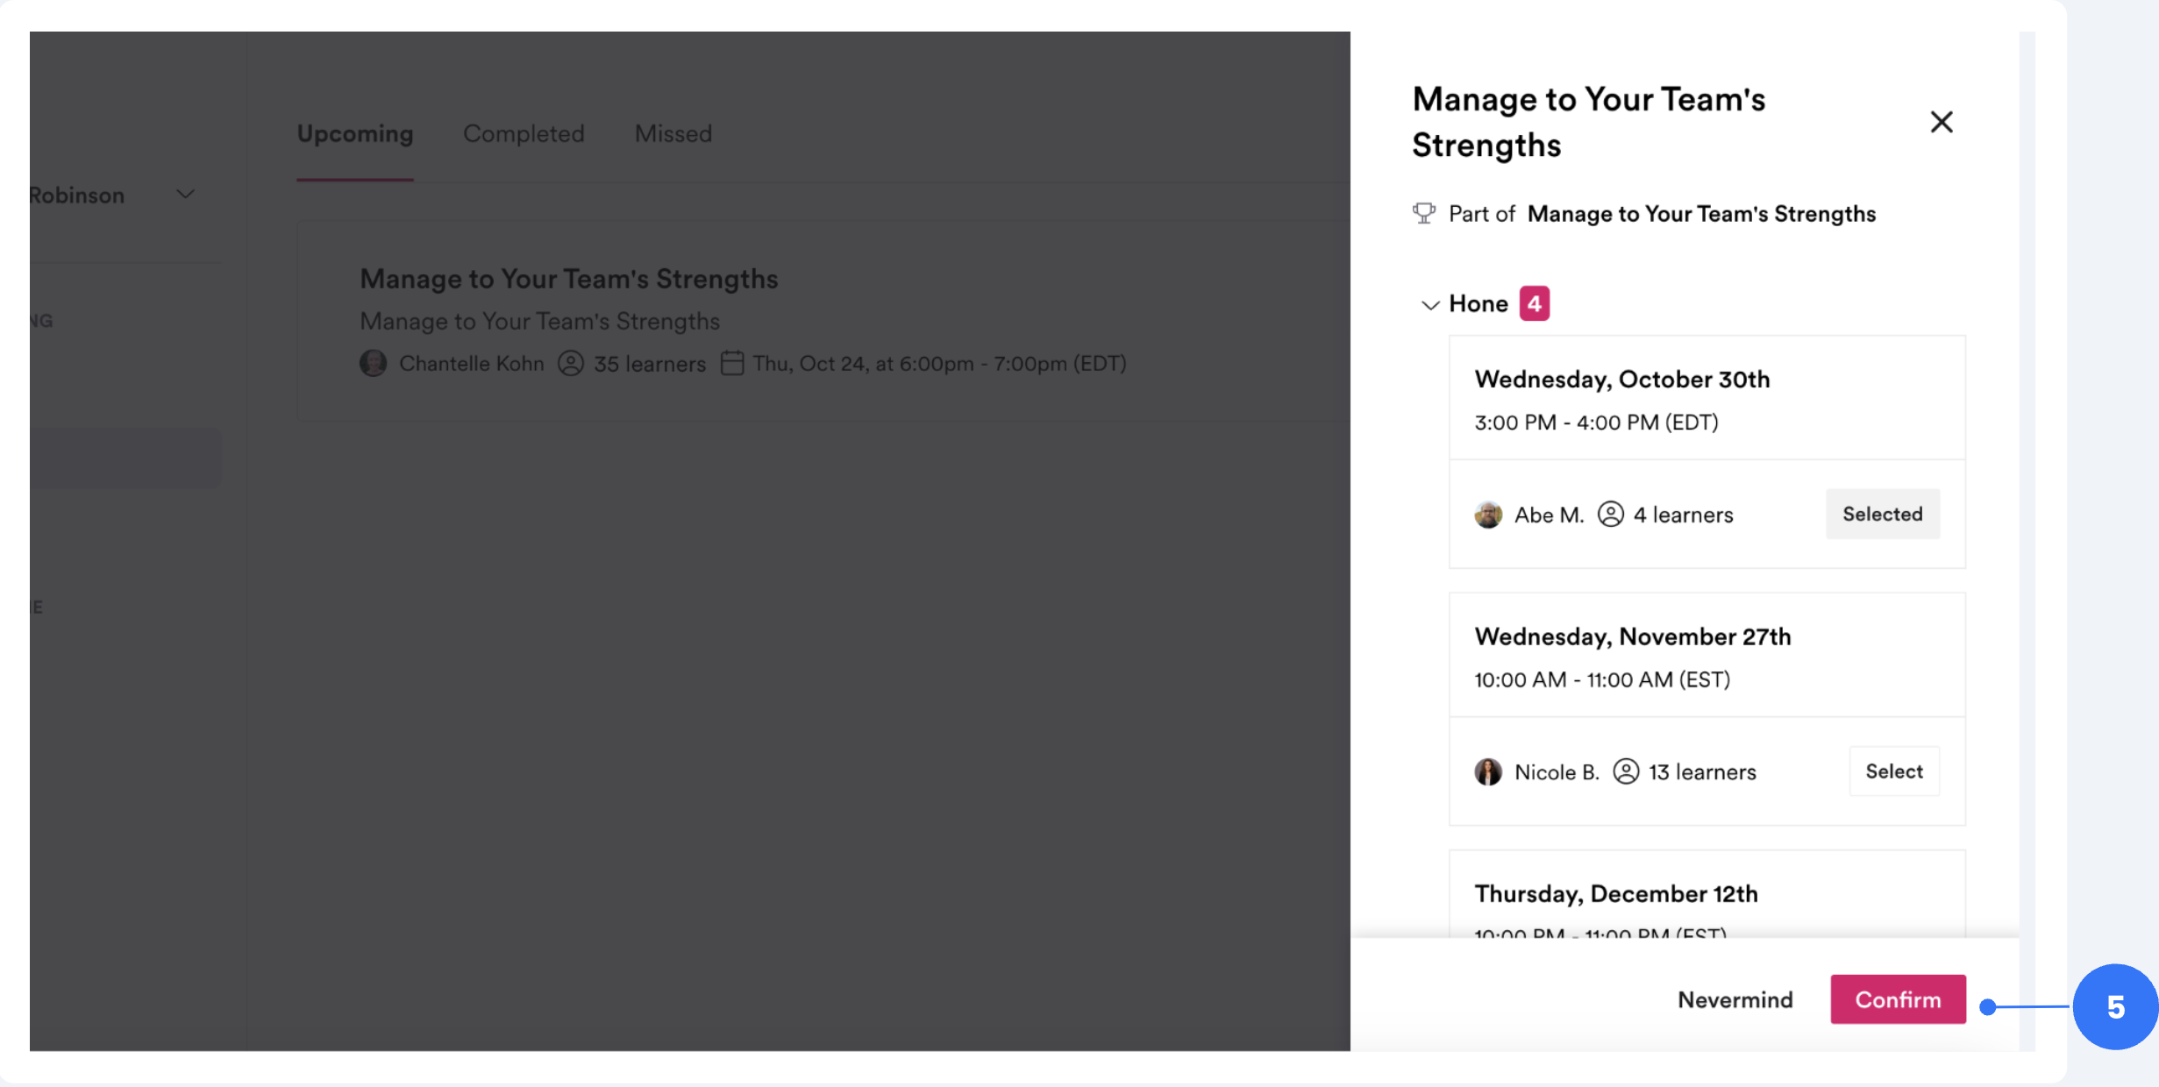Switch to the Missed tab
Viewport: 2159px width, 1087px height.
673,134
